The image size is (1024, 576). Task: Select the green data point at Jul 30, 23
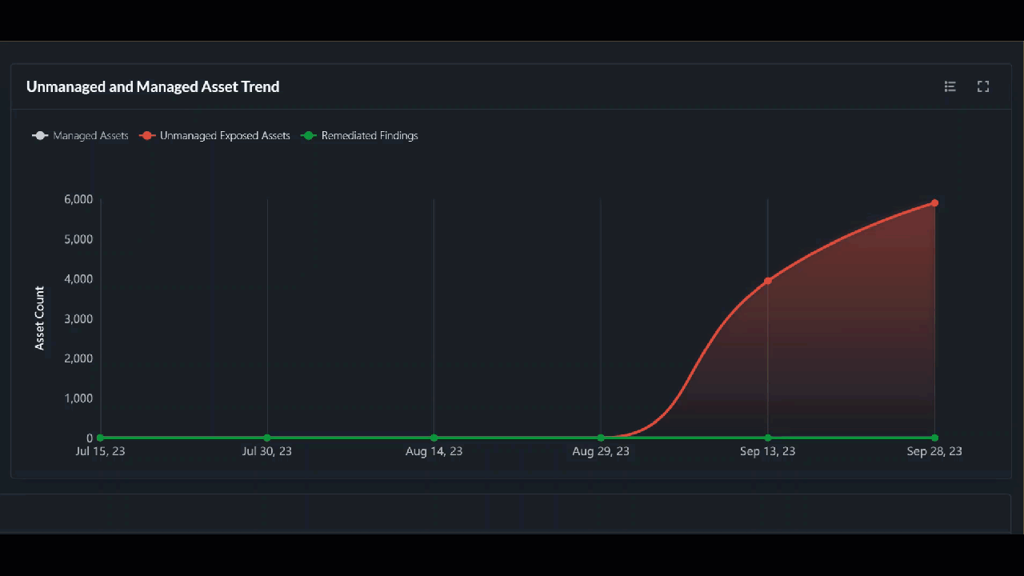point(267,438)
